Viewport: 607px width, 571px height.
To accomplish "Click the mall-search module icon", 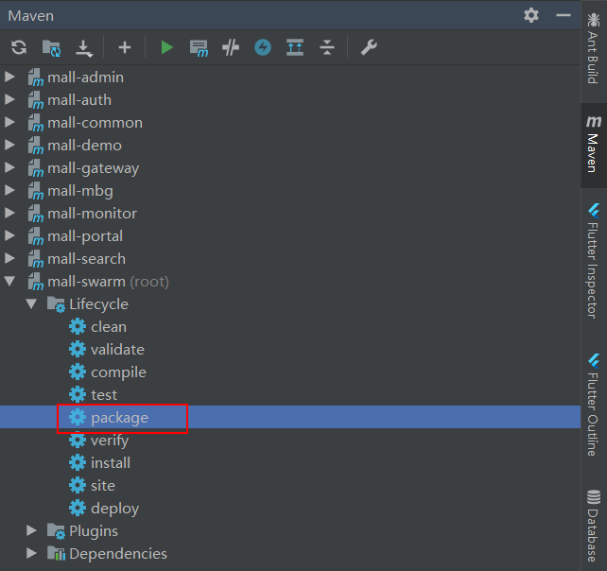I will pyautogui.click(x=36, y=259).
